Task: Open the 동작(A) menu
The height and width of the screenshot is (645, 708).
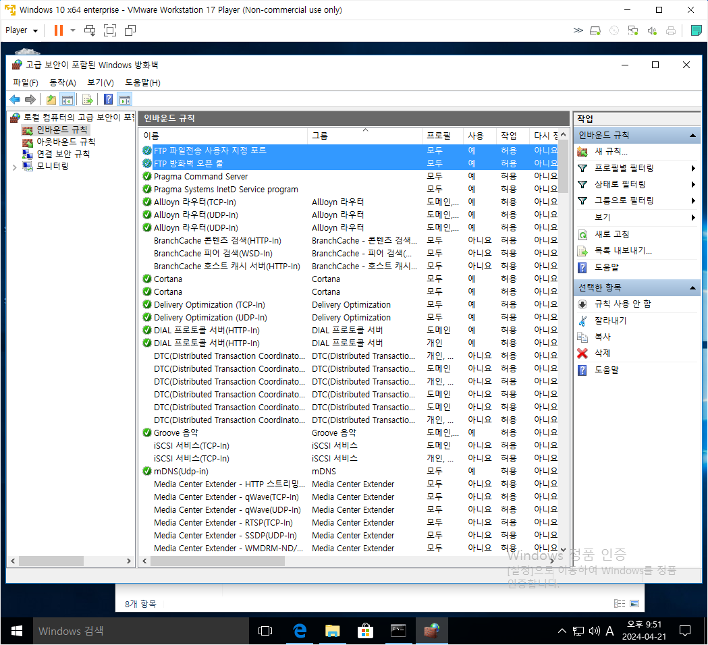Action: point(63,82)
